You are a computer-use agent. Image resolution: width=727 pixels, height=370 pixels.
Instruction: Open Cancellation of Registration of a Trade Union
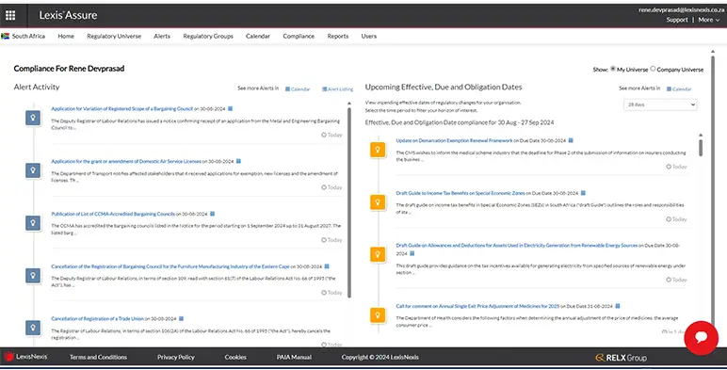click(98, 318)
